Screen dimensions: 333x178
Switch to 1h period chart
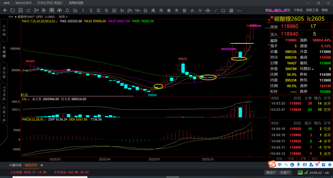tap(122, 10)
